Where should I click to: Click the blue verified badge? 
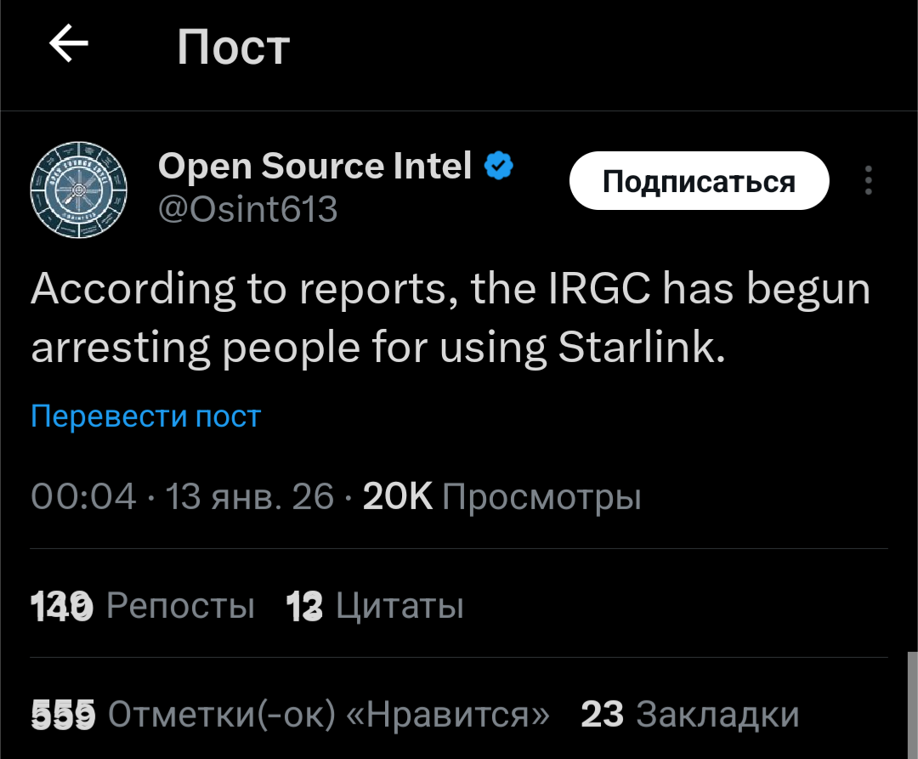click(x=499, y=167)
